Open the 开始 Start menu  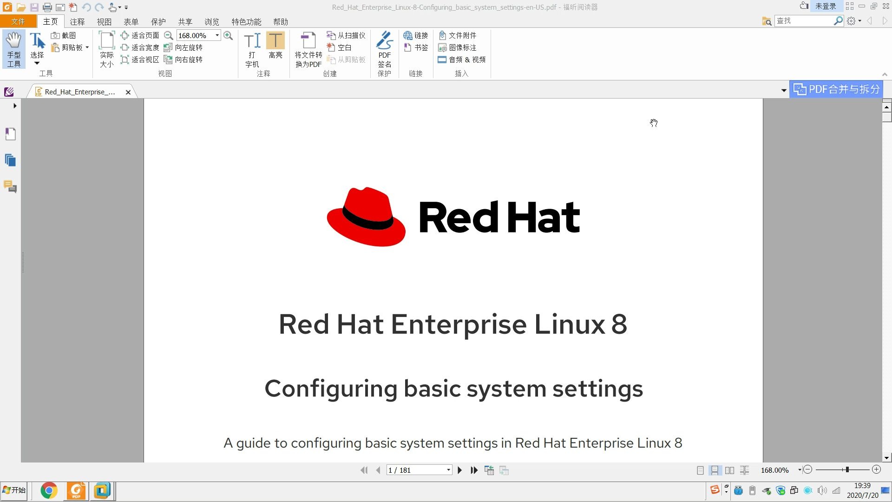pos(14,490)
